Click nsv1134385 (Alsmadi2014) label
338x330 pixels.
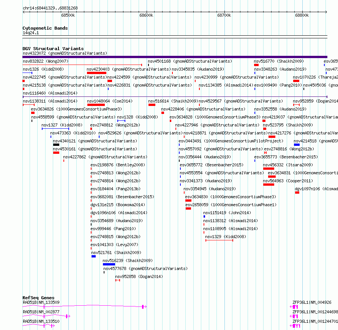[226, 85]
